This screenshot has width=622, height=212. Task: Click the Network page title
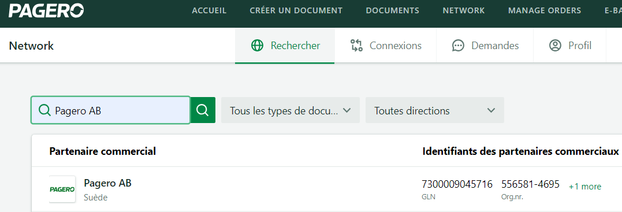tap(31, 46)
